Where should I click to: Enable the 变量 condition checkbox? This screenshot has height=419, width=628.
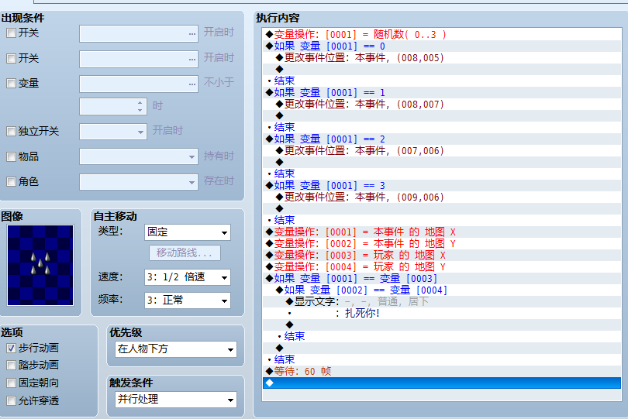click(x=11, y=83)
